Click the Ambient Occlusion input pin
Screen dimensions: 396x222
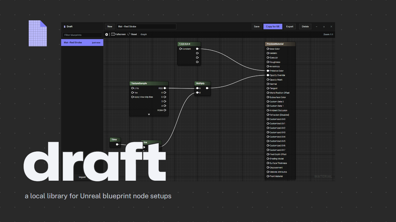click(268, 110)
